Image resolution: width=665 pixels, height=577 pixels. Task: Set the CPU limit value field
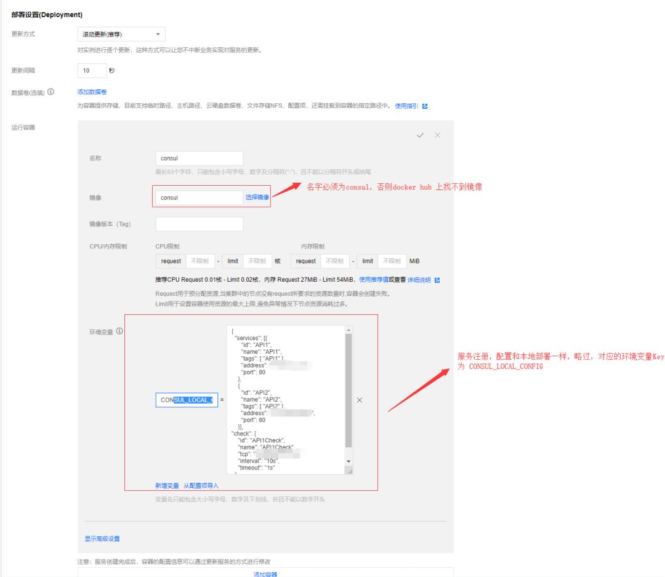[x=257, y=261]
